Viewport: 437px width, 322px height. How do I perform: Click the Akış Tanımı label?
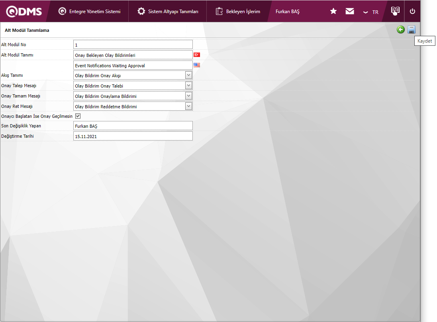click(12, 75)
